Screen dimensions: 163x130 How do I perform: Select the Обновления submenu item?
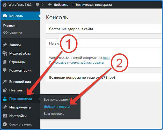click(13, 33)
